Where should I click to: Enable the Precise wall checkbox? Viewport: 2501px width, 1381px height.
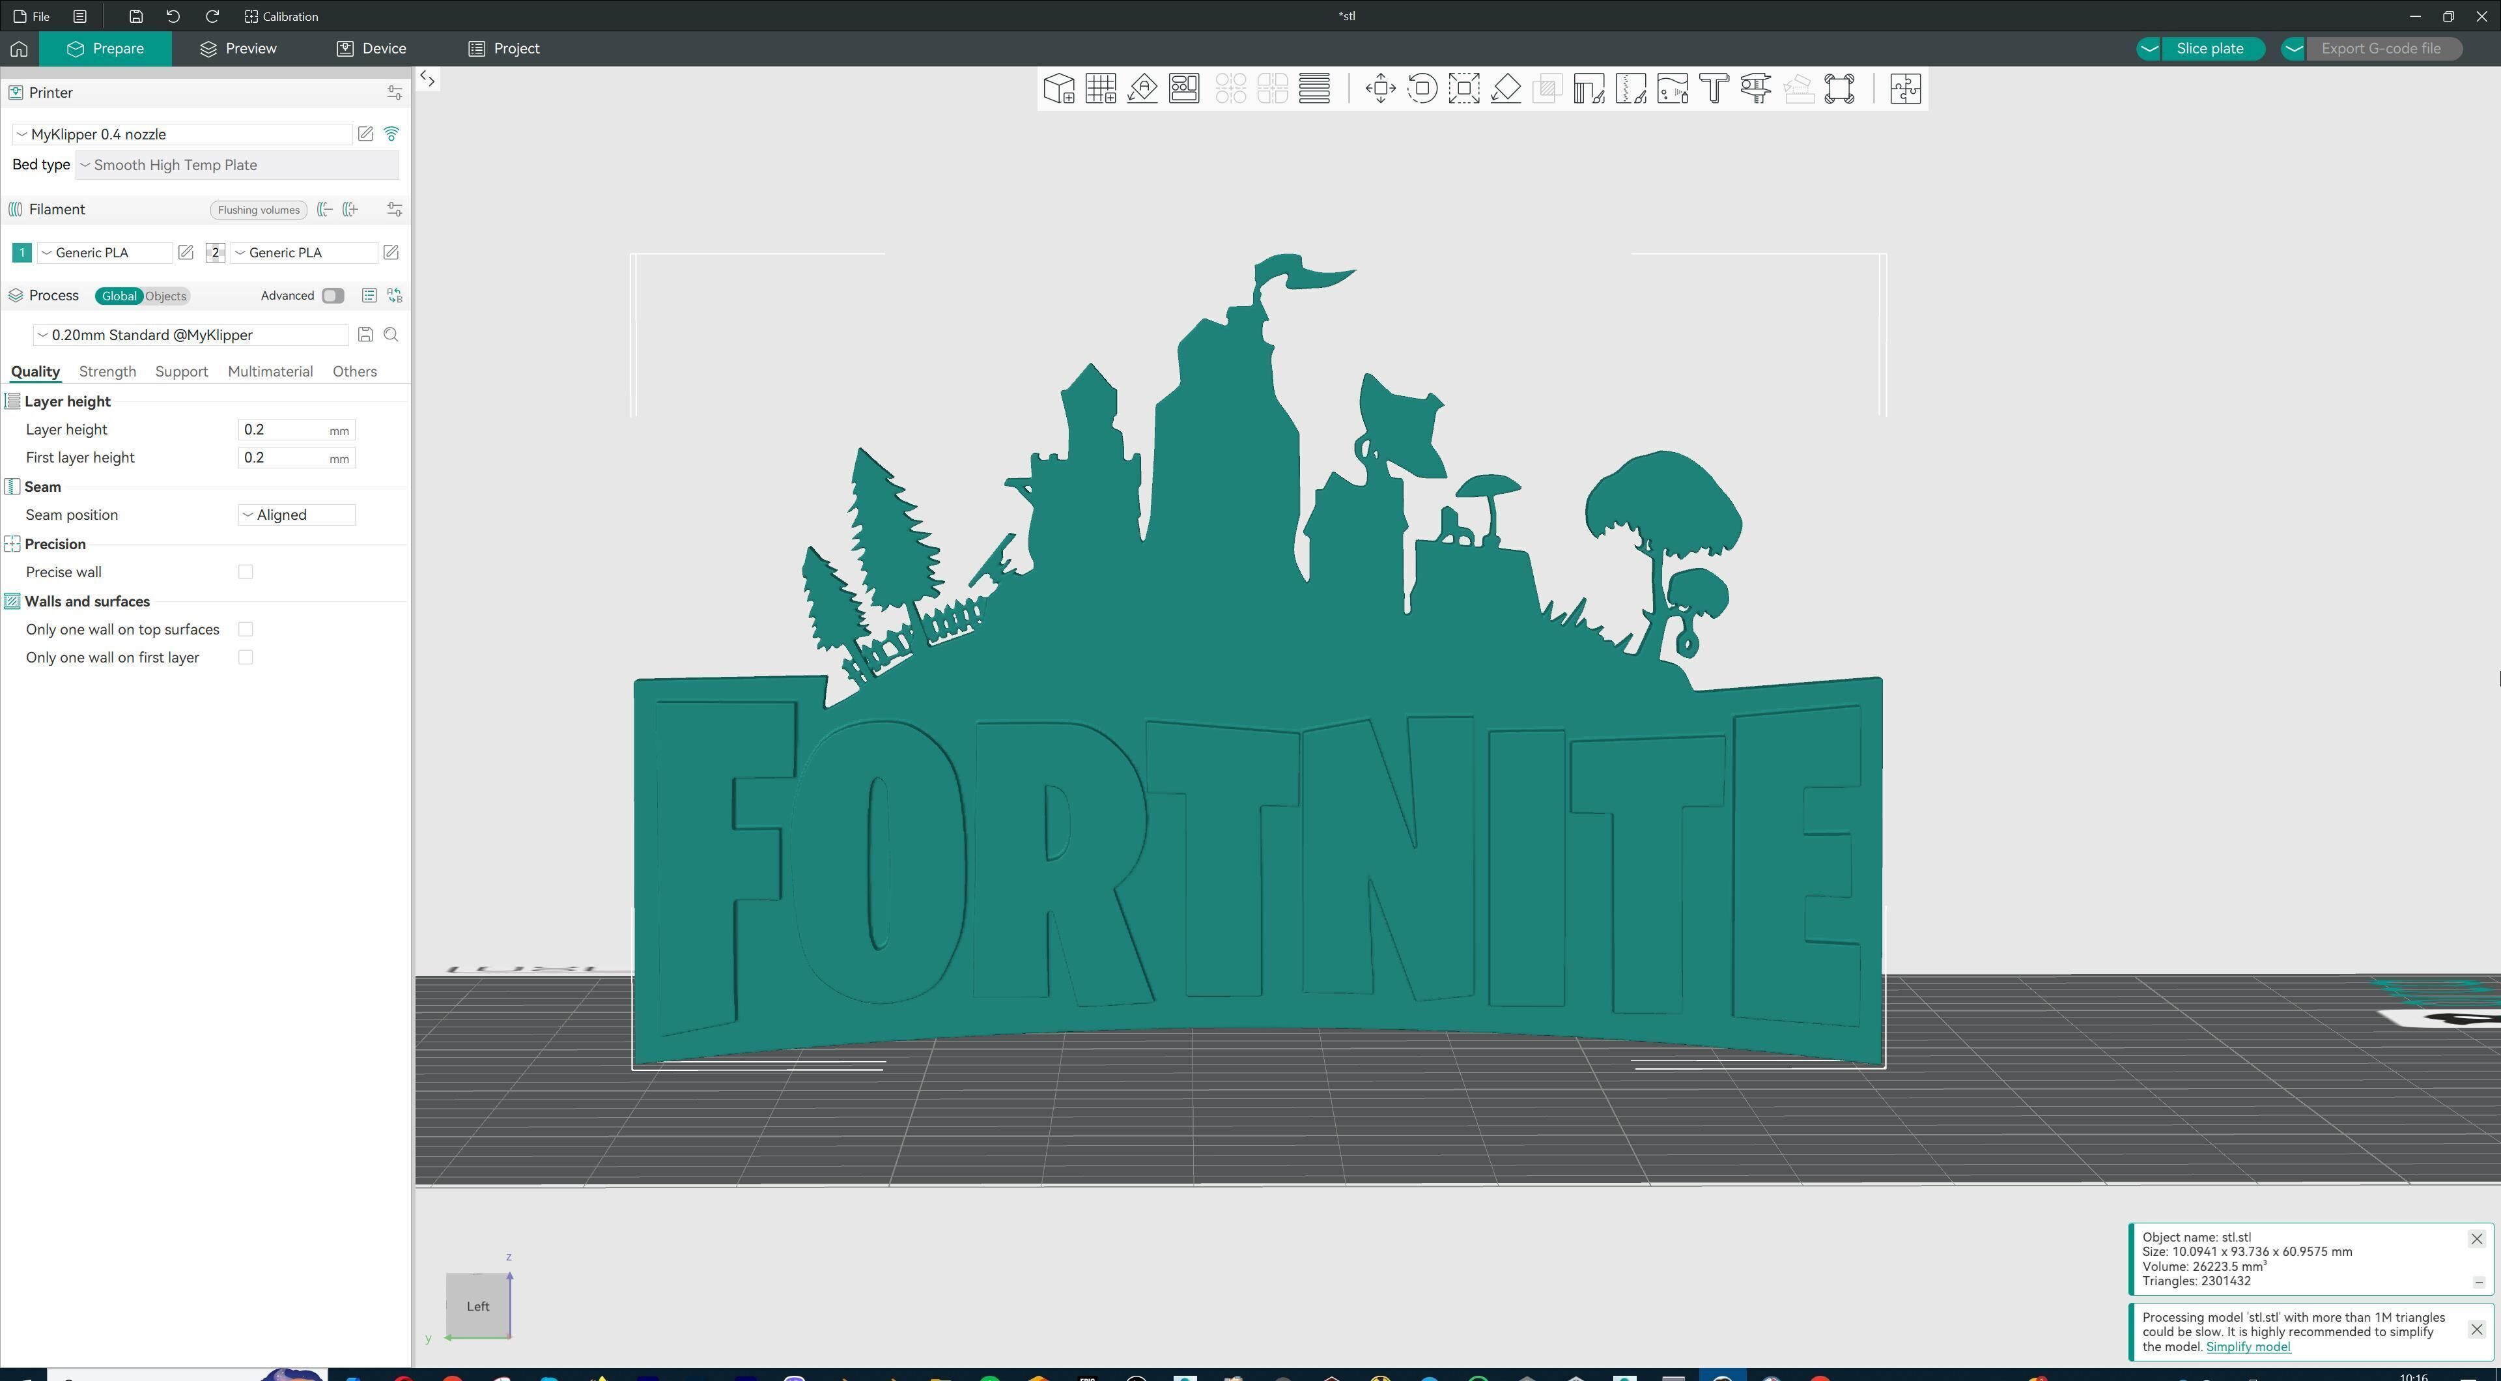246,572
